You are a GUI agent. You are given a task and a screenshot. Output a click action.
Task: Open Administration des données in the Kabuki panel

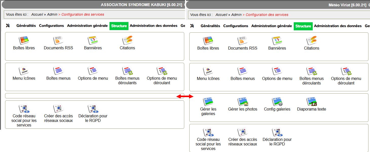(154, 26)
